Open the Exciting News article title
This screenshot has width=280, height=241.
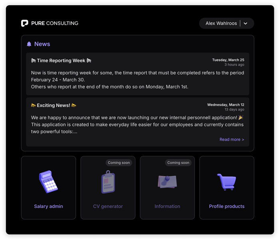pos(53,106)
